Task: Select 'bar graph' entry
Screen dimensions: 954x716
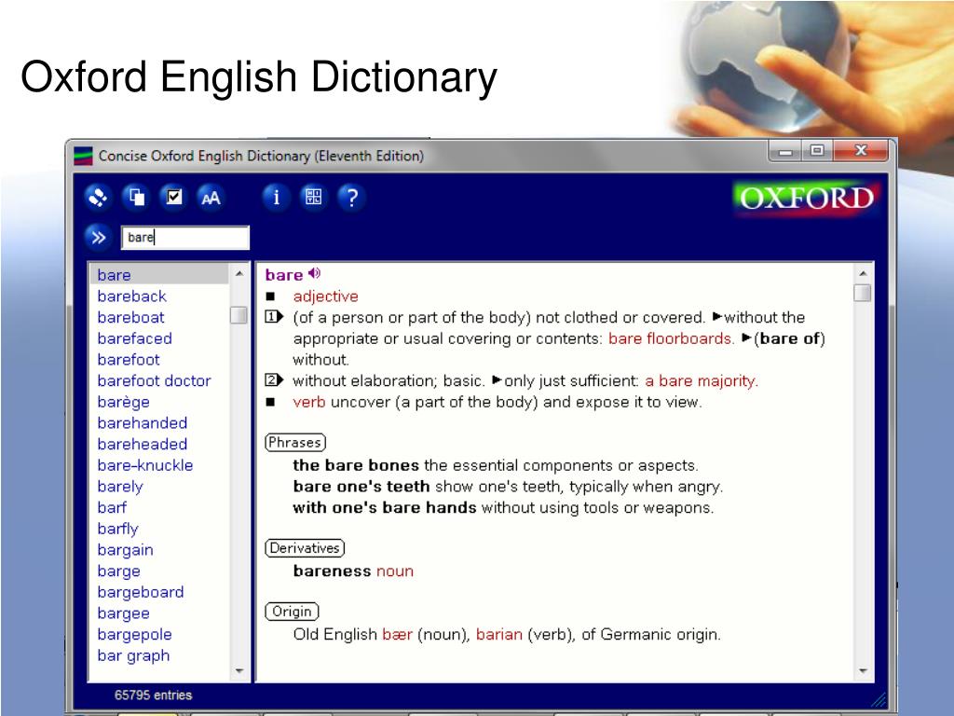Action: pos(133,656)
